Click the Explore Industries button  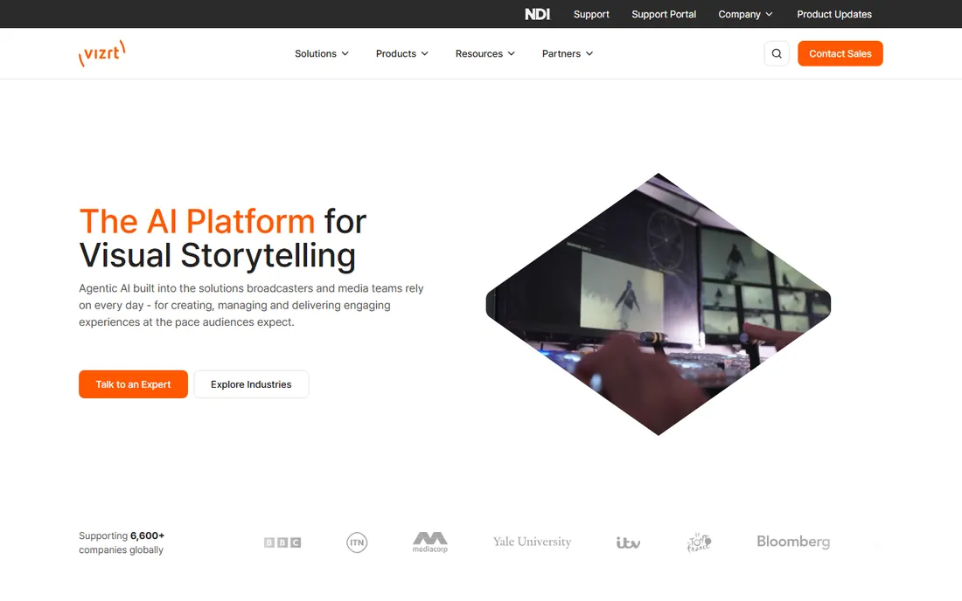pos(251,384)
